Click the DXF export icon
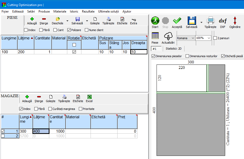 coord(223,21)
